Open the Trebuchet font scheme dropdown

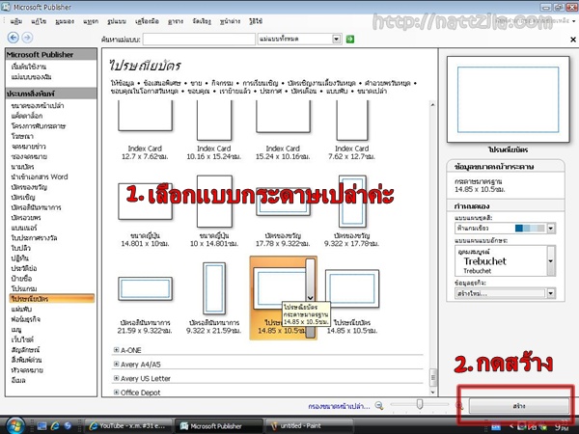[551, 261]
